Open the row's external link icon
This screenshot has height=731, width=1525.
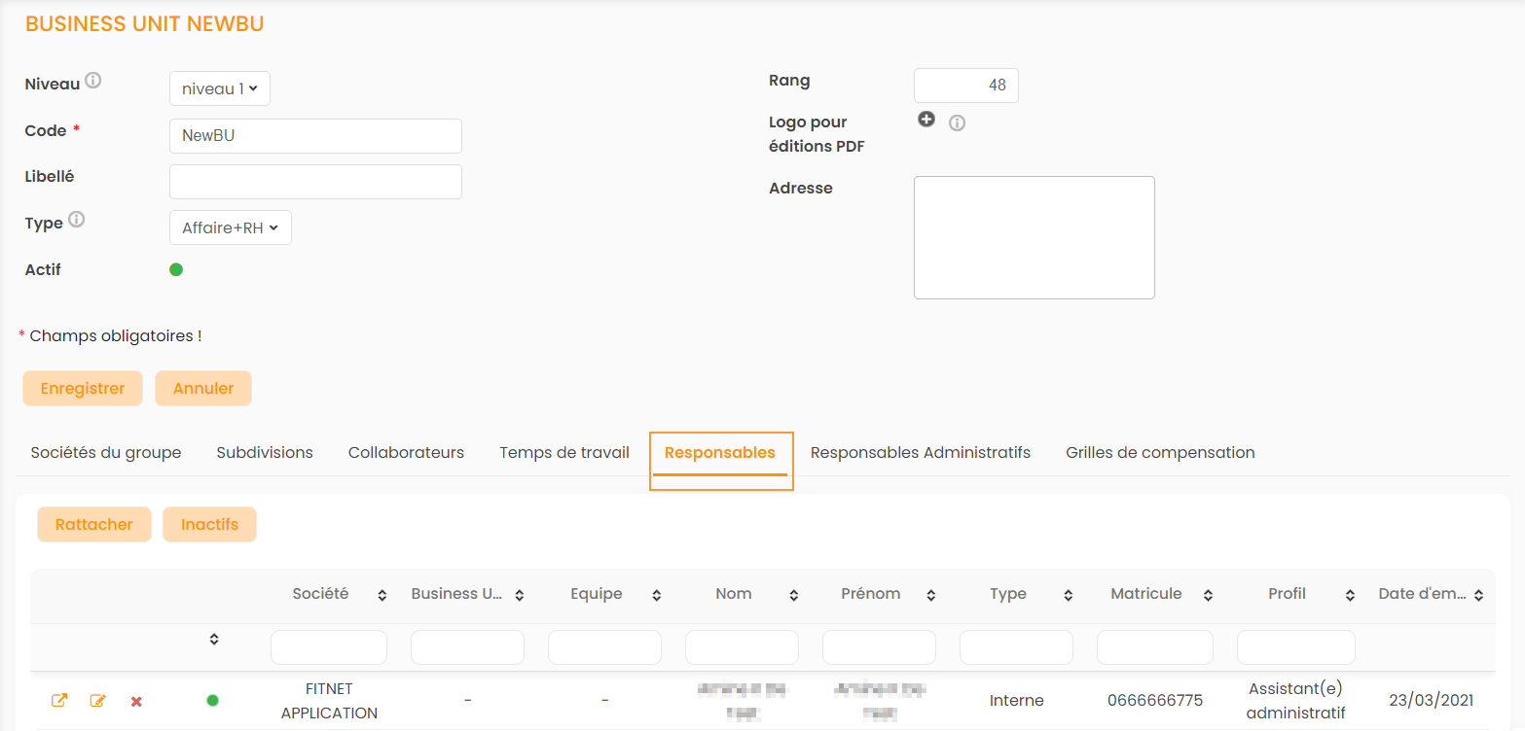[59, 700]
